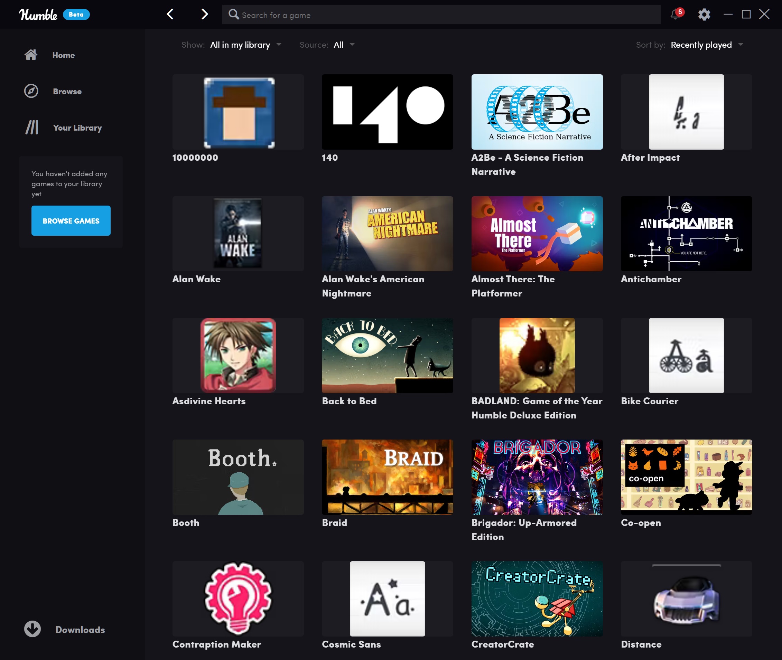Click the forward navigation arrow
The height and width of the screenshot is (660, 782).
[204, 15]
